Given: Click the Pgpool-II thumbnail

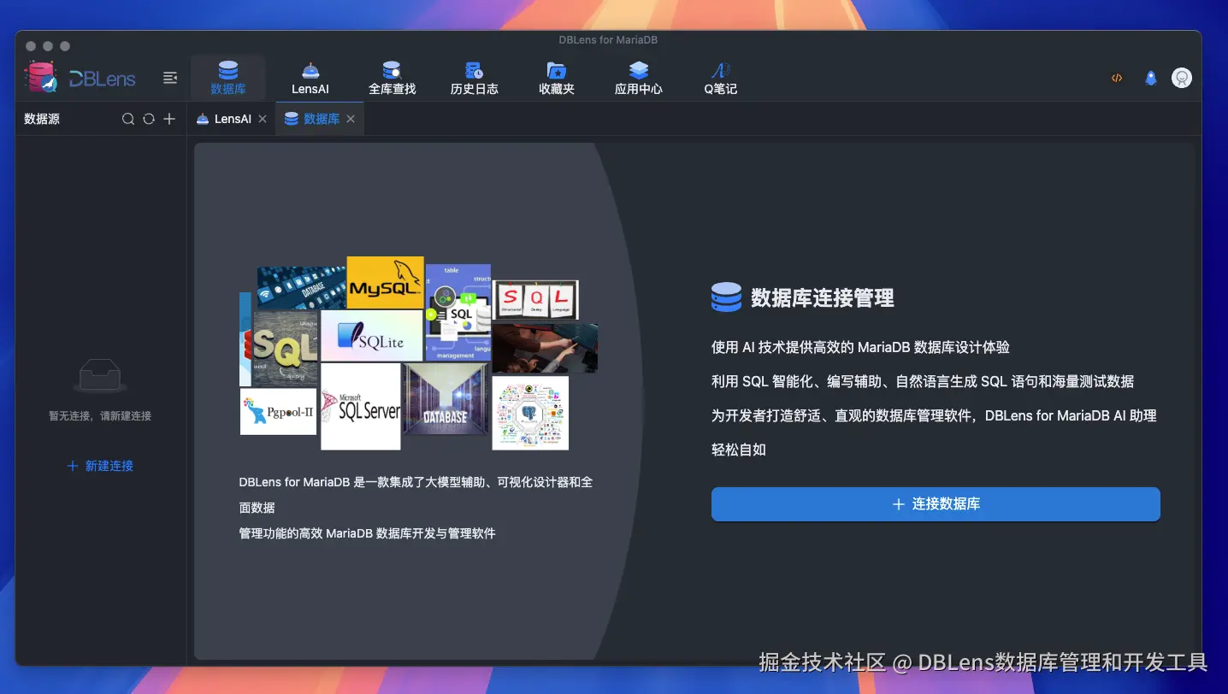Looking at the screenshot, I should (x=279, y=412).
